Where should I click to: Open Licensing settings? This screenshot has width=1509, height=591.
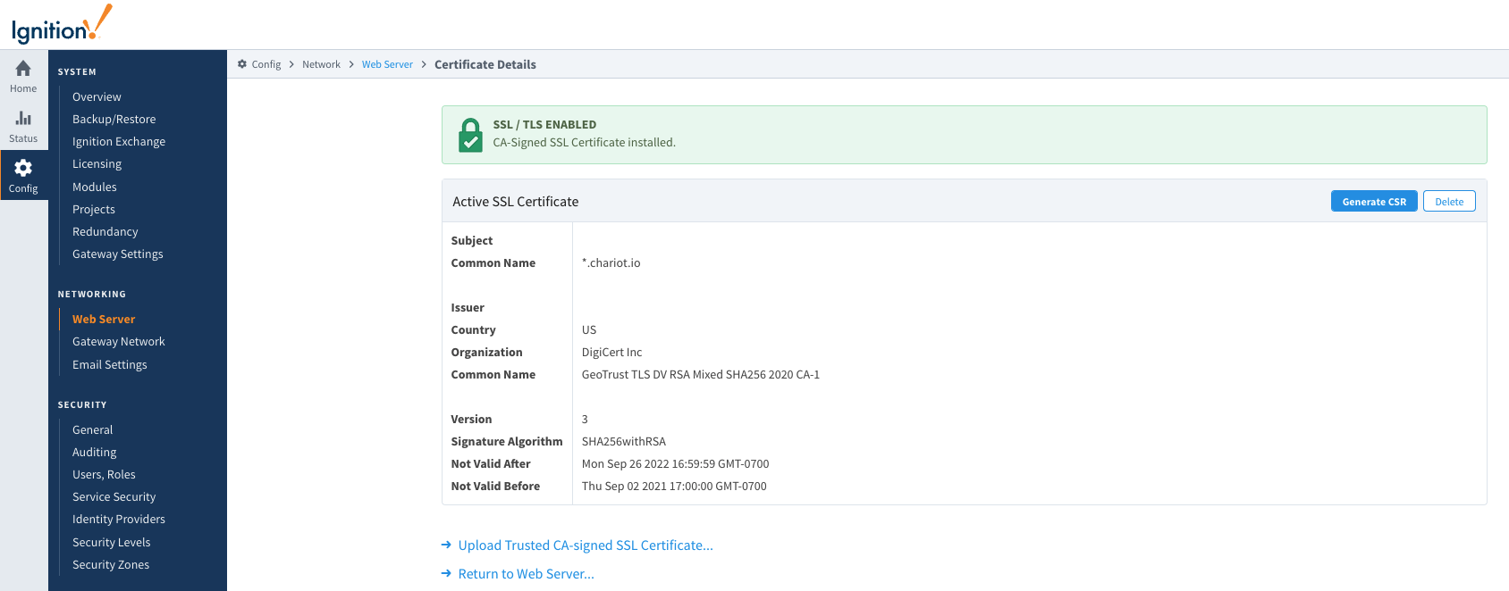(x=97, y=164)
